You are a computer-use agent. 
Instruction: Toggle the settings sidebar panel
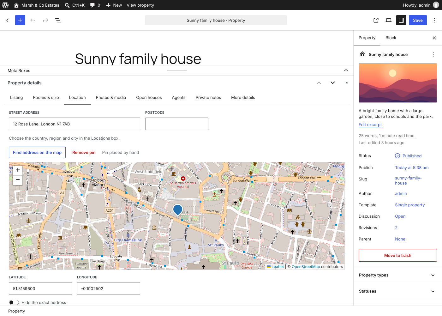tap(401, 20)
